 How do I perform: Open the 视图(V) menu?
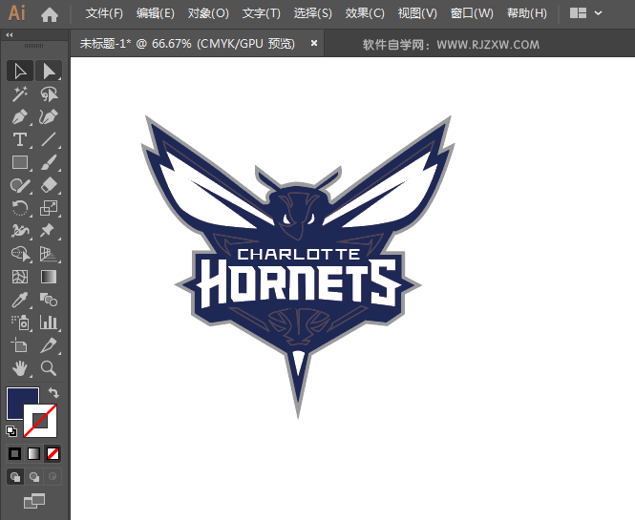(x=417, y=13)
